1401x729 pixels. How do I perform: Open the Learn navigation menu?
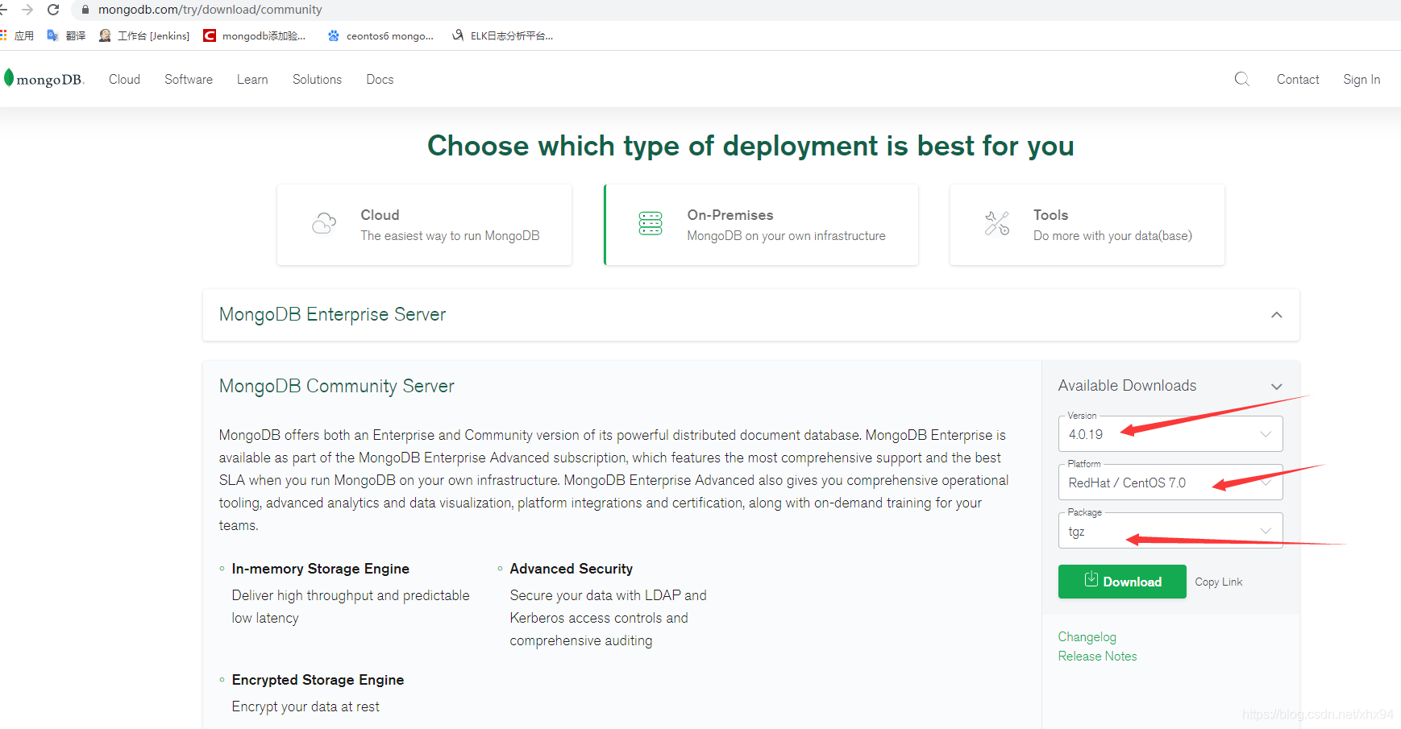252,79
